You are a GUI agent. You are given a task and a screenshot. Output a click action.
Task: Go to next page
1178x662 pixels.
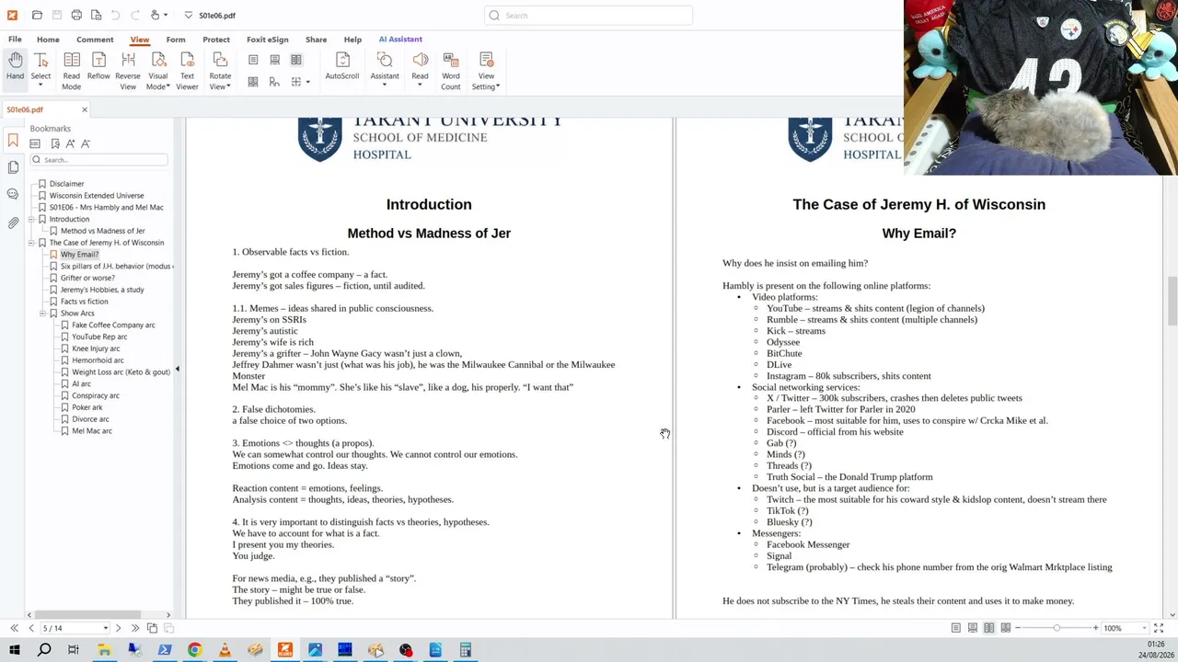[x=118, y=628]
